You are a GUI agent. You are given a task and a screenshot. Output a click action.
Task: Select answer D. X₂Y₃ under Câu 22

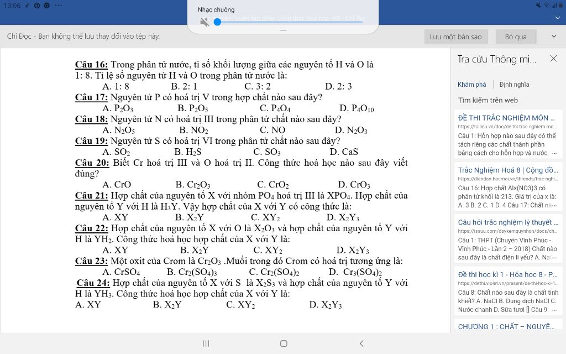pos(353,251)
